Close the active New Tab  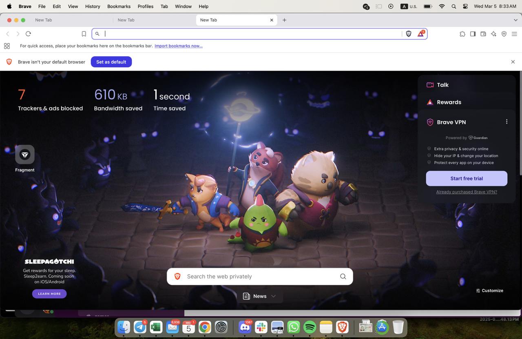[272, 20]
